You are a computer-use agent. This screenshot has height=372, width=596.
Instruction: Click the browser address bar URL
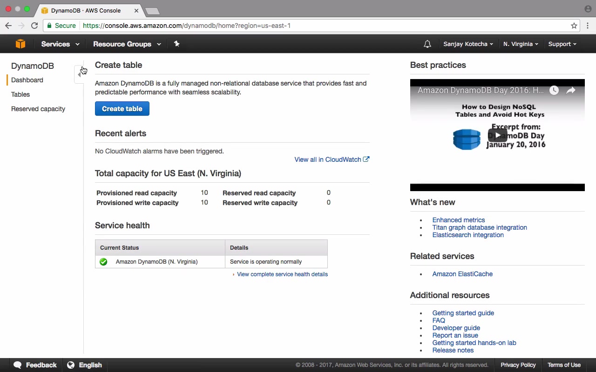coord(187,26)
